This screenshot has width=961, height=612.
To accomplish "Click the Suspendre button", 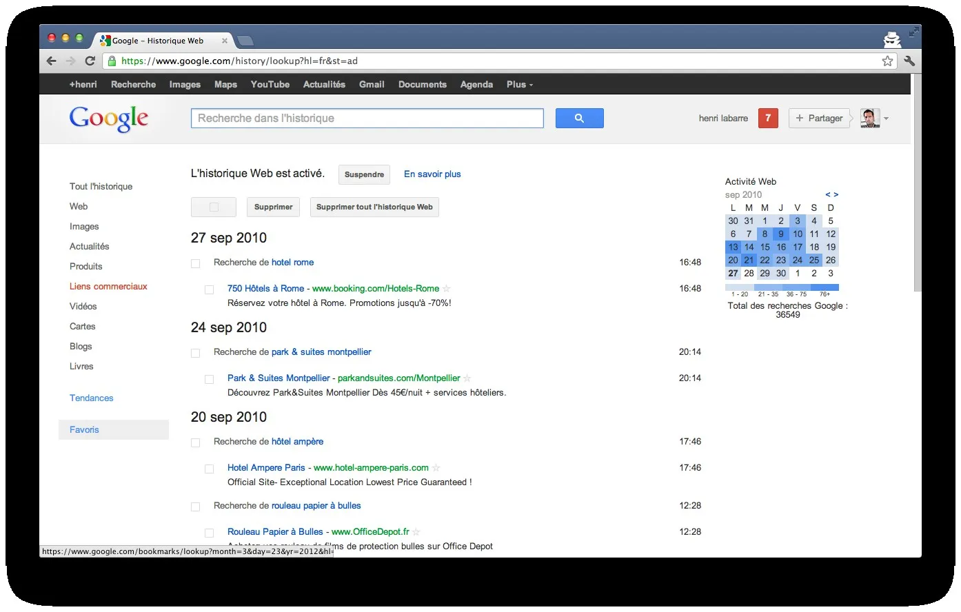I will [x=364, y=174].
